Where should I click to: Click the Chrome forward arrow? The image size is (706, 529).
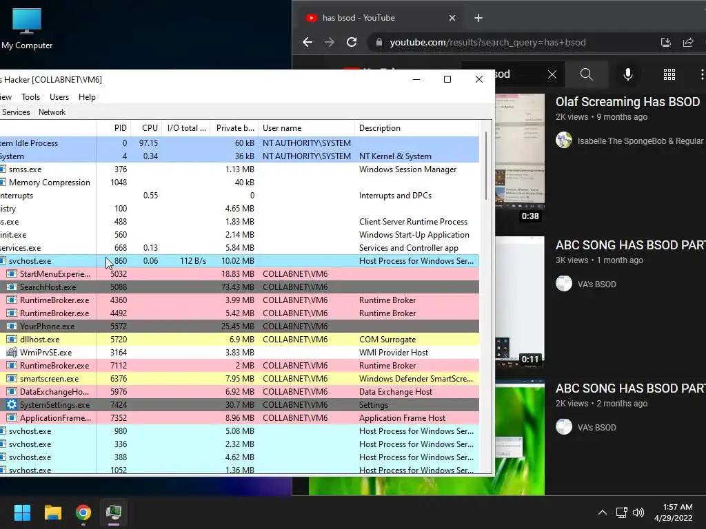[x=330, y=42]
